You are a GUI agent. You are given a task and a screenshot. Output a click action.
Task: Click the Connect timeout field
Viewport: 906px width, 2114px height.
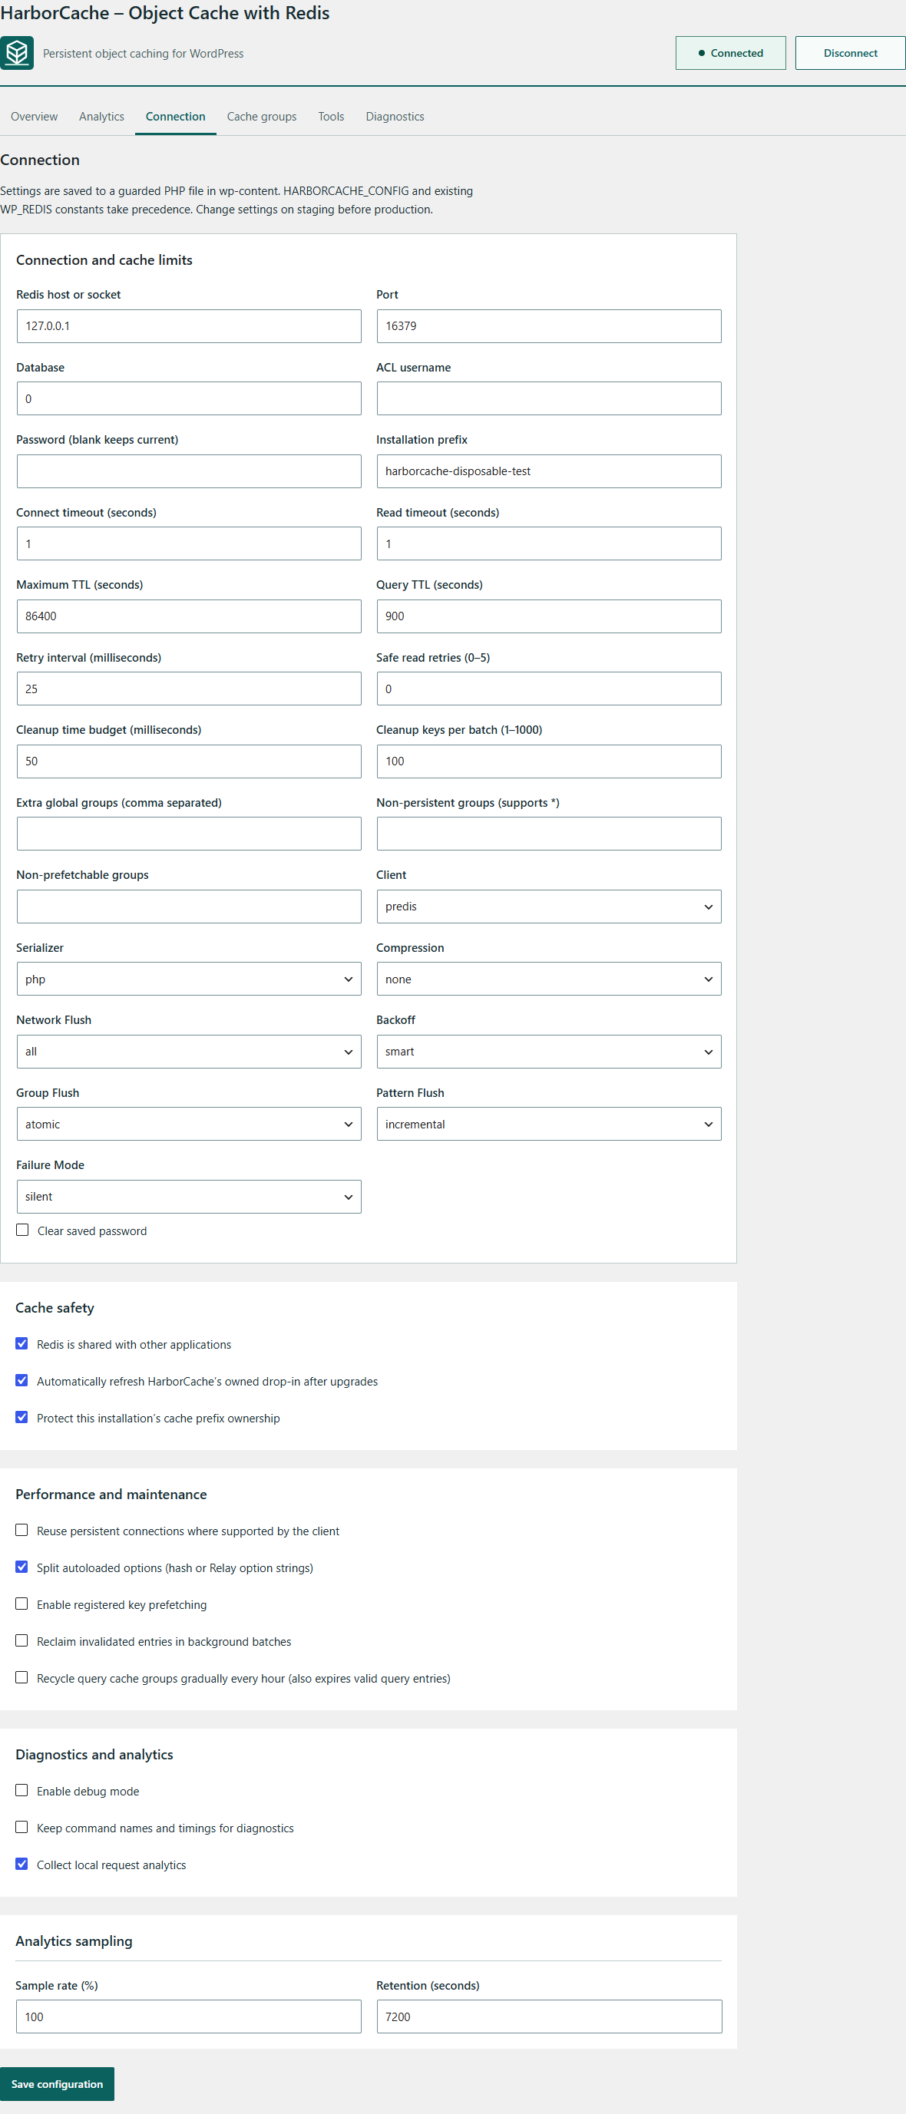click(189, 543)
